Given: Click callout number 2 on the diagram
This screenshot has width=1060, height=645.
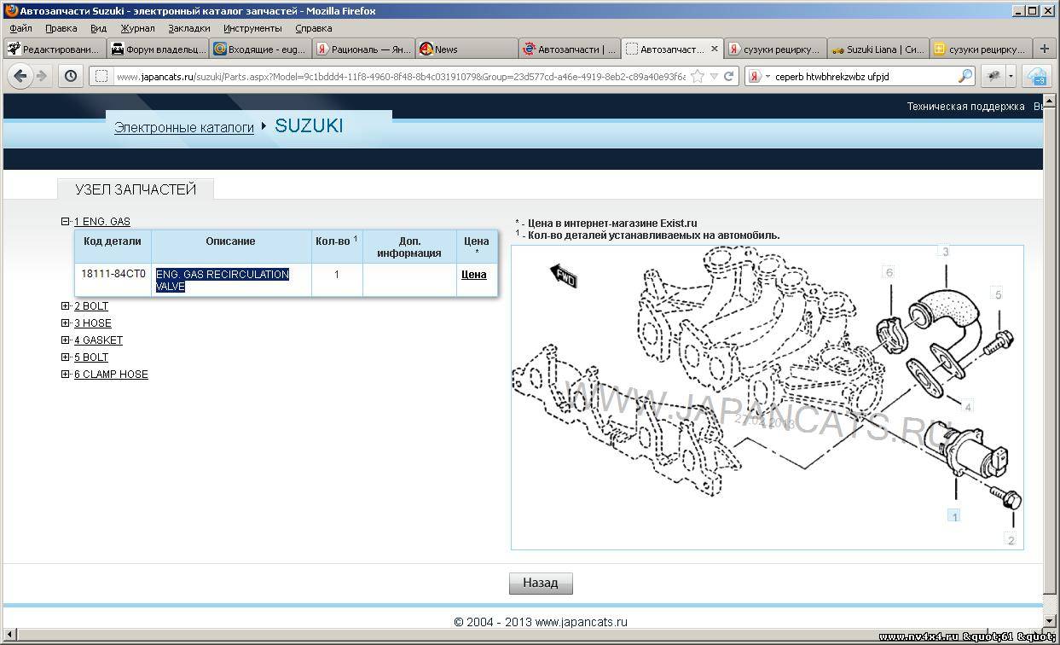Looking at the screenshot, I should [x=1011, y=540].
